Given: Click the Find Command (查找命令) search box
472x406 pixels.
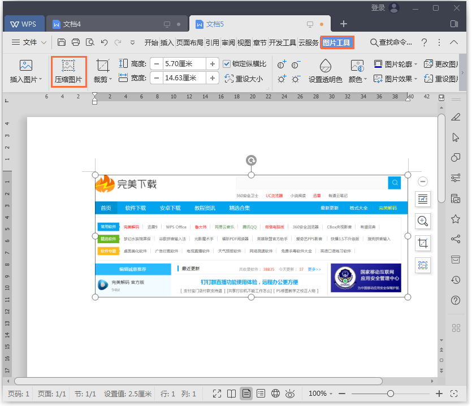Looking at the screenshot, I should (391, 42).
